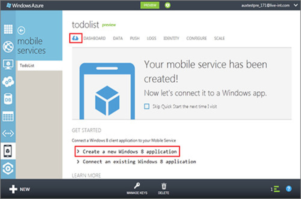
Task: Open the Quick Start cloud icon tab
Action: [76, 38]
